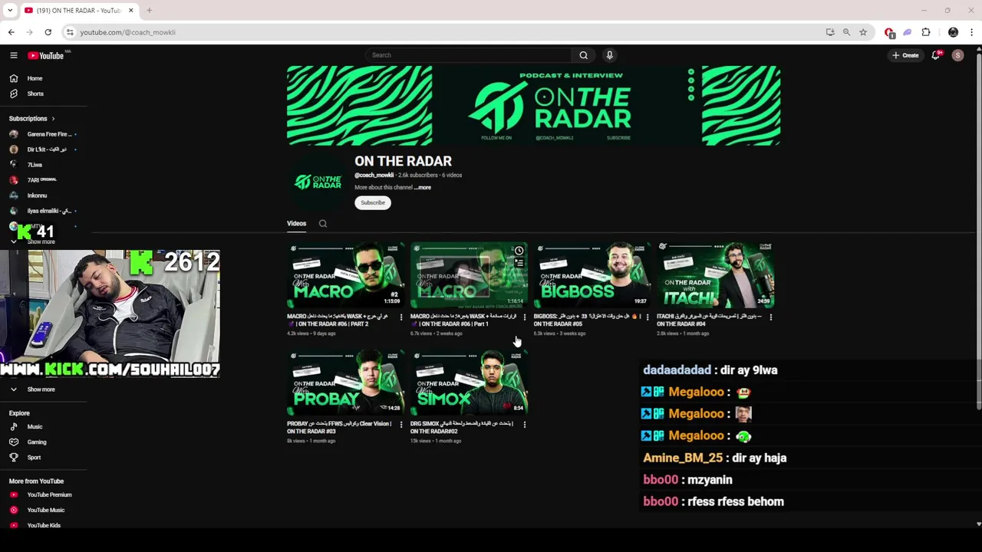Image resolution: width=982 pixels, height=552 pixels.
Task: Click the install app icon in address bar
Action: click(830, 32)
